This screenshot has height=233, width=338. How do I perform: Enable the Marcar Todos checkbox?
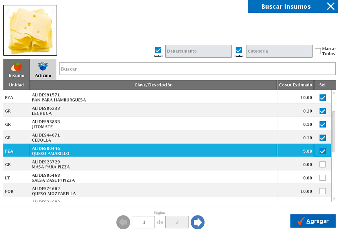click(318, 51)
